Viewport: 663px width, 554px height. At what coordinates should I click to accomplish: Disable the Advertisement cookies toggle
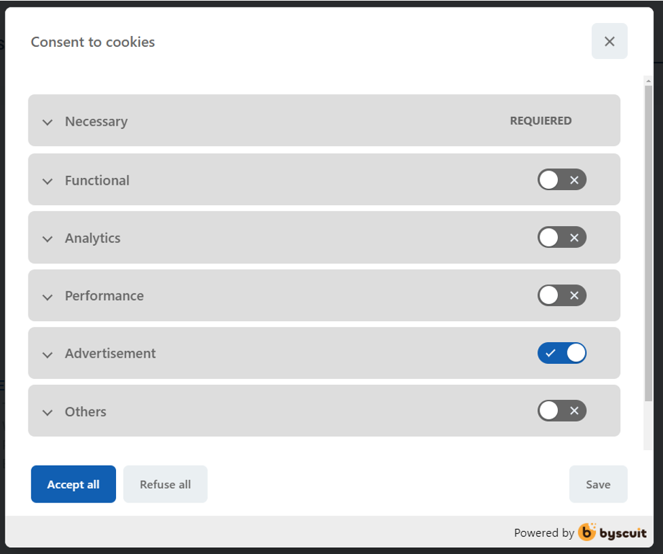click(561, 352)
